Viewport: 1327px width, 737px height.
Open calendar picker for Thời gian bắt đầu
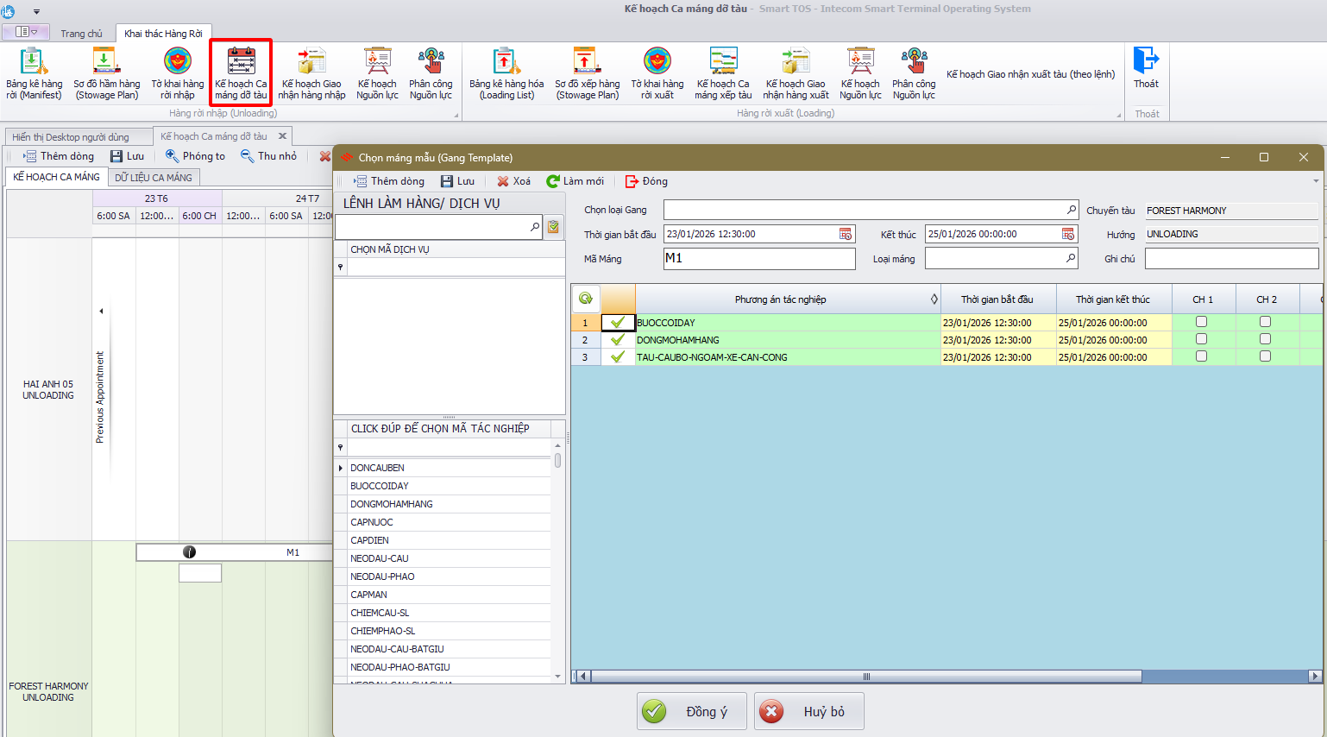tap(846, 234)
